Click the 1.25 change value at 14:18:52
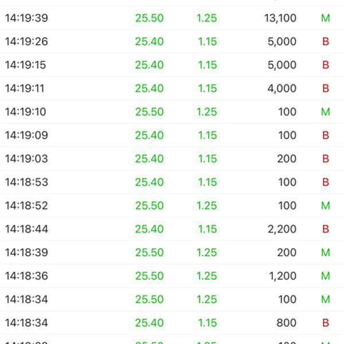Image resolution: width=344 pixels, height=344 pixels. click(206, 206)
